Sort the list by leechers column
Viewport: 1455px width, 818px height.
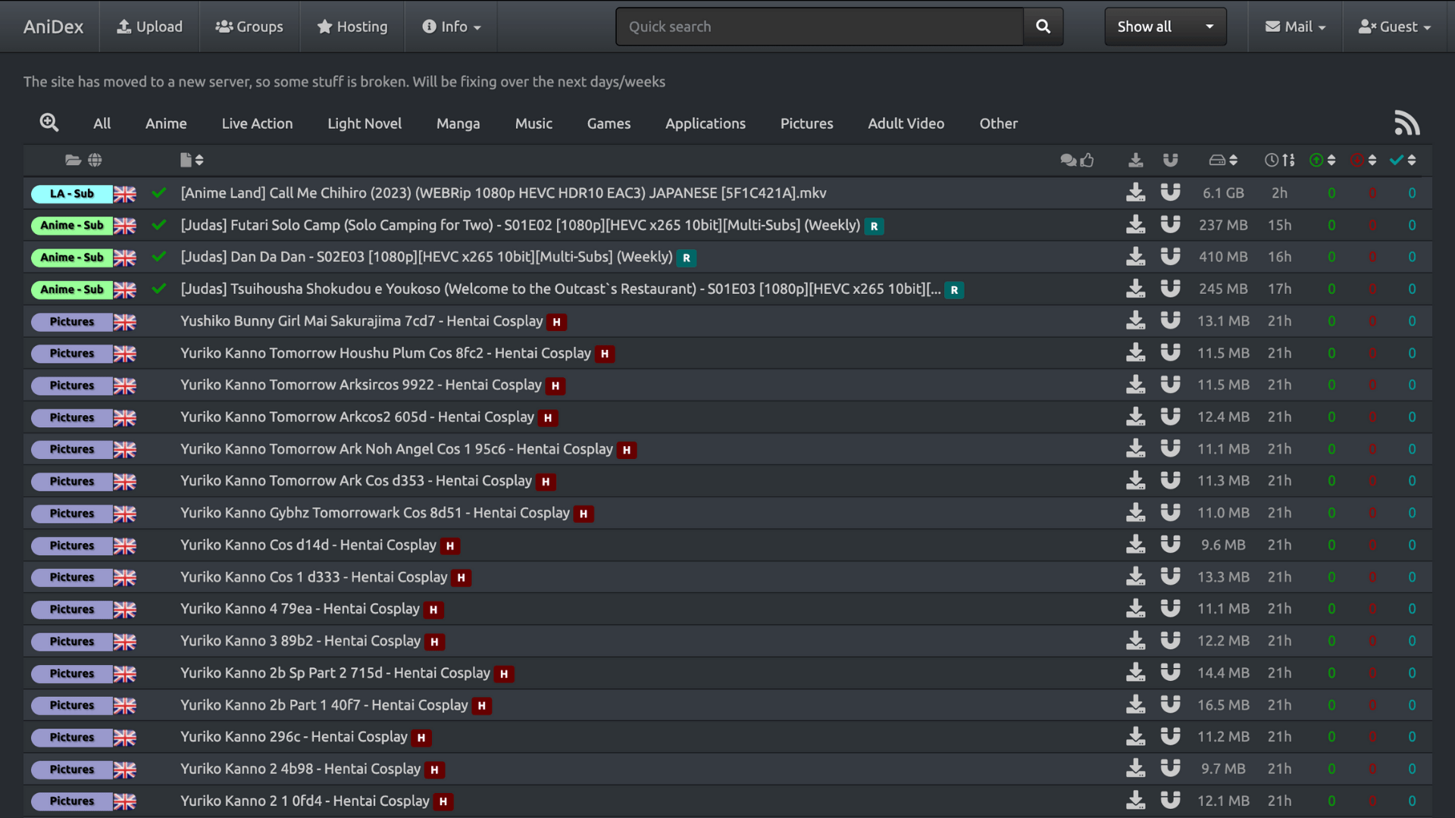point(1363,160)
